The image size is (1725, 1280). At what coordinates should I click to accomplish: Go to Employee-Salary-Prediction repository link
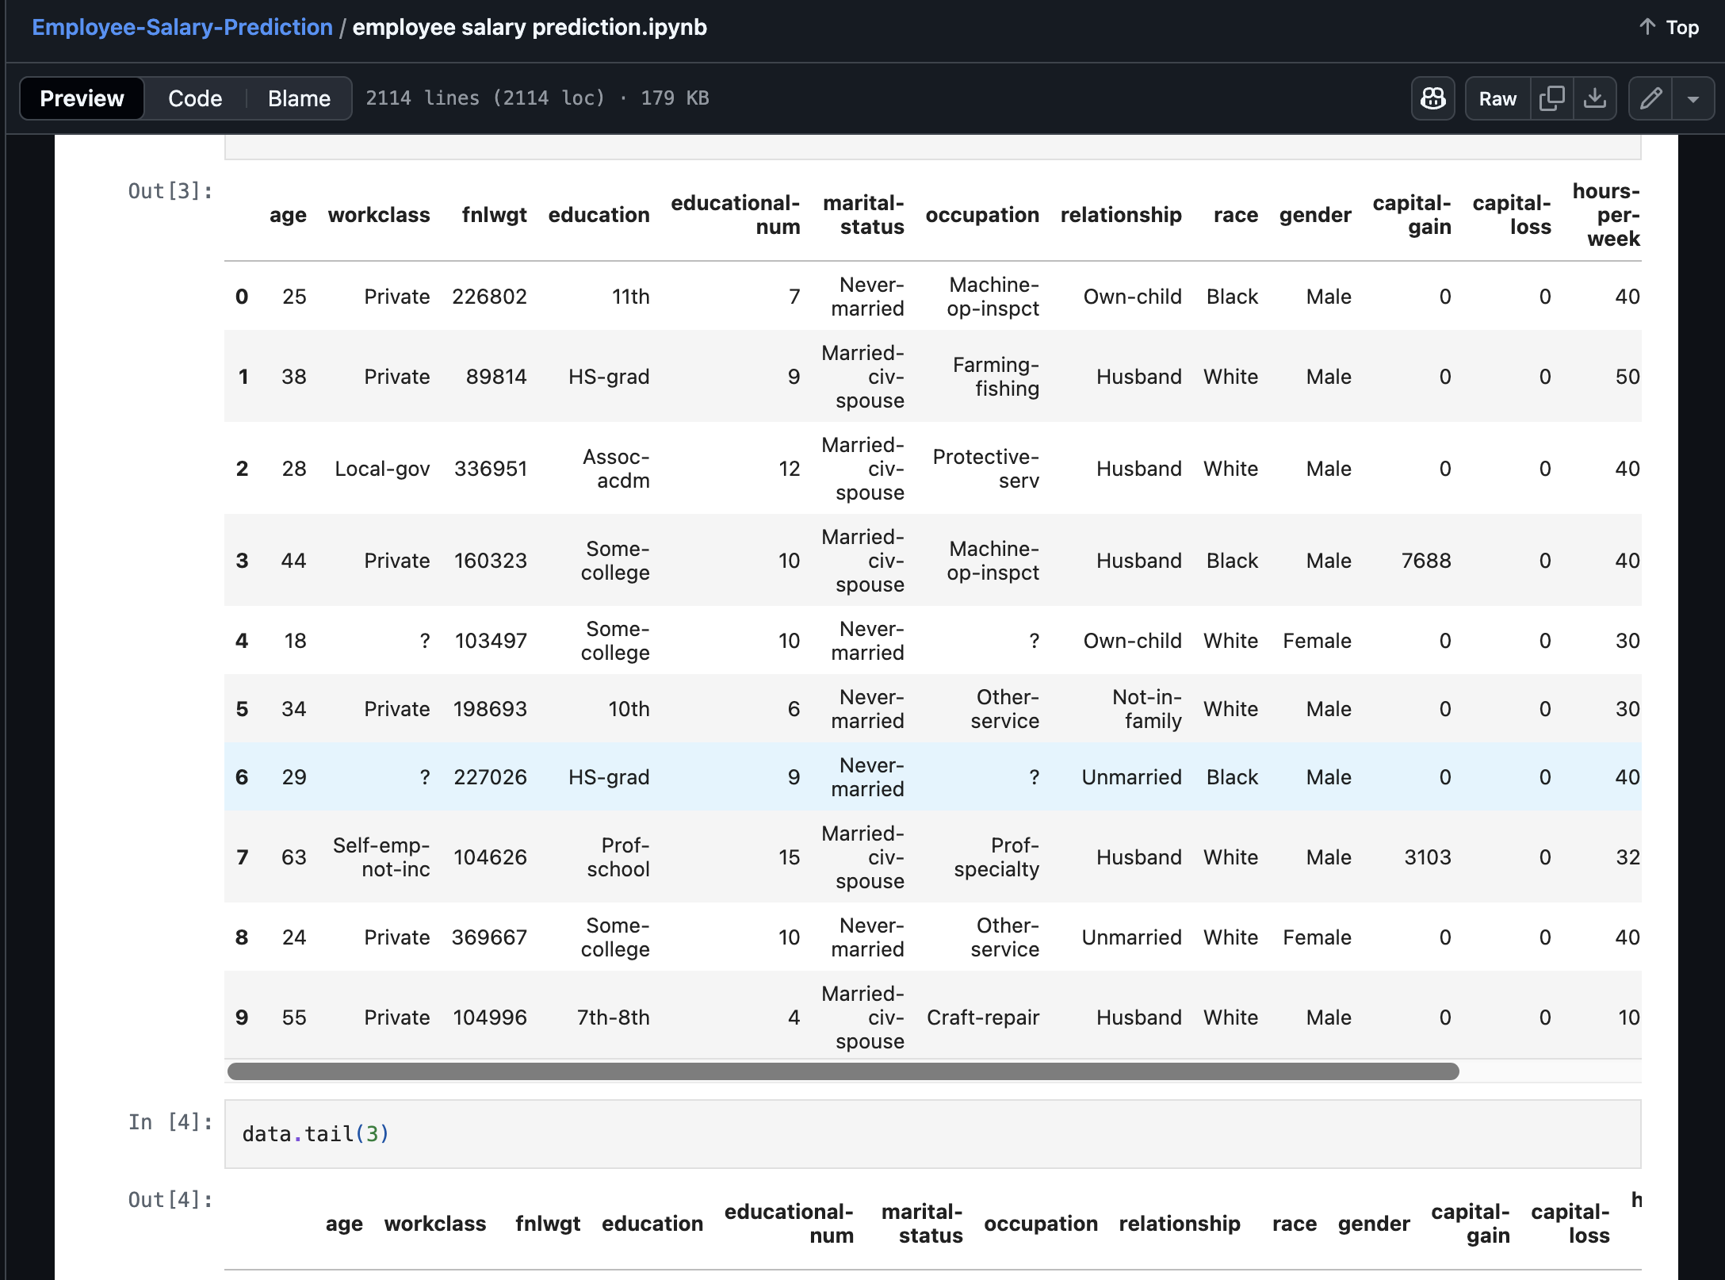(x=182, y=27)
